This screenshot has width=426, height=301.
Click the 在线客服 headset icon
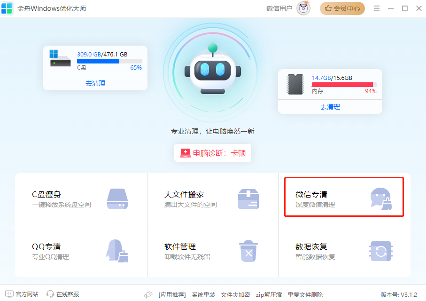point(50,294)
